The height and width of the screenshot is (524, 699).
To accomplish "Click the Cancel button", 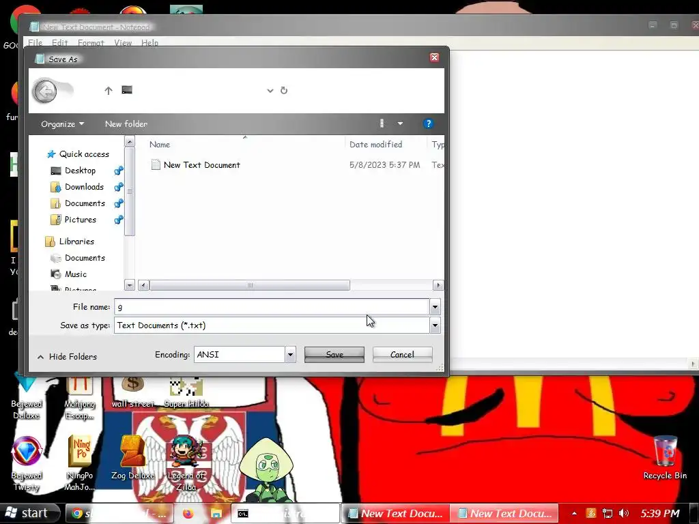I will [403, 355].
